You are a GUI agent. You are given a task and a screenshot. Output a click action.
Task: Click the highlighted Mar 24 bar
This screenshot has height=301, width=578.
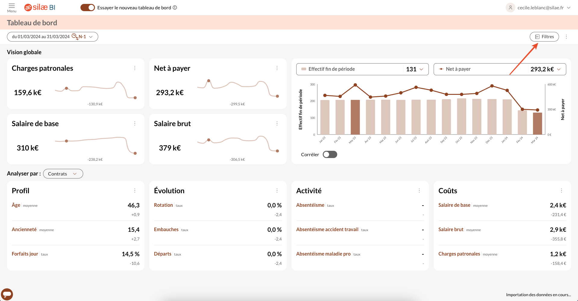tap(538, 123)
